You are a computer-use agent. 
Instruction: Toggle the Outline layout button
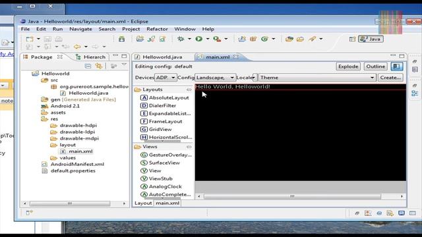point(375,66)
